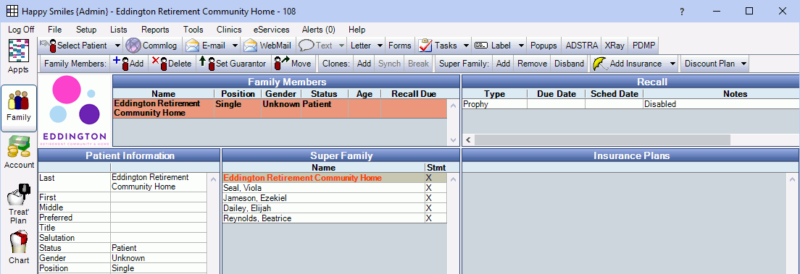800x274 pixels.
Task: Expand the Add Insurance dropdown arrow
Action: coord(672,64)
